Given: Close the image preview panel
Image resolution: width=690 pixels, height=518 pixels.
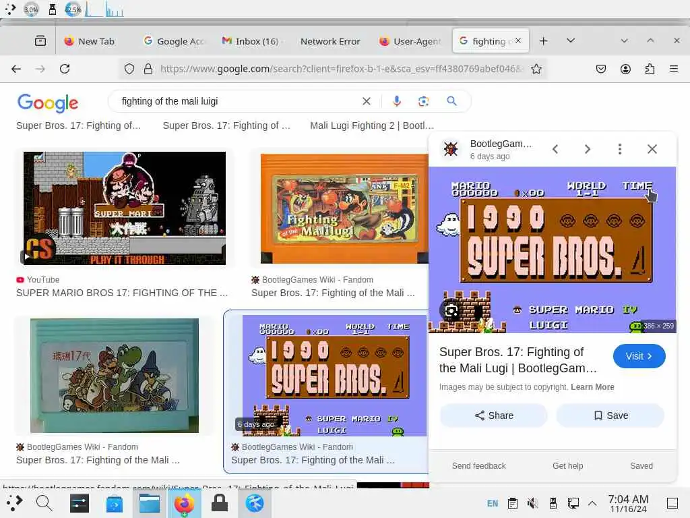Looking at the screenshot, I should coord(652,149).
